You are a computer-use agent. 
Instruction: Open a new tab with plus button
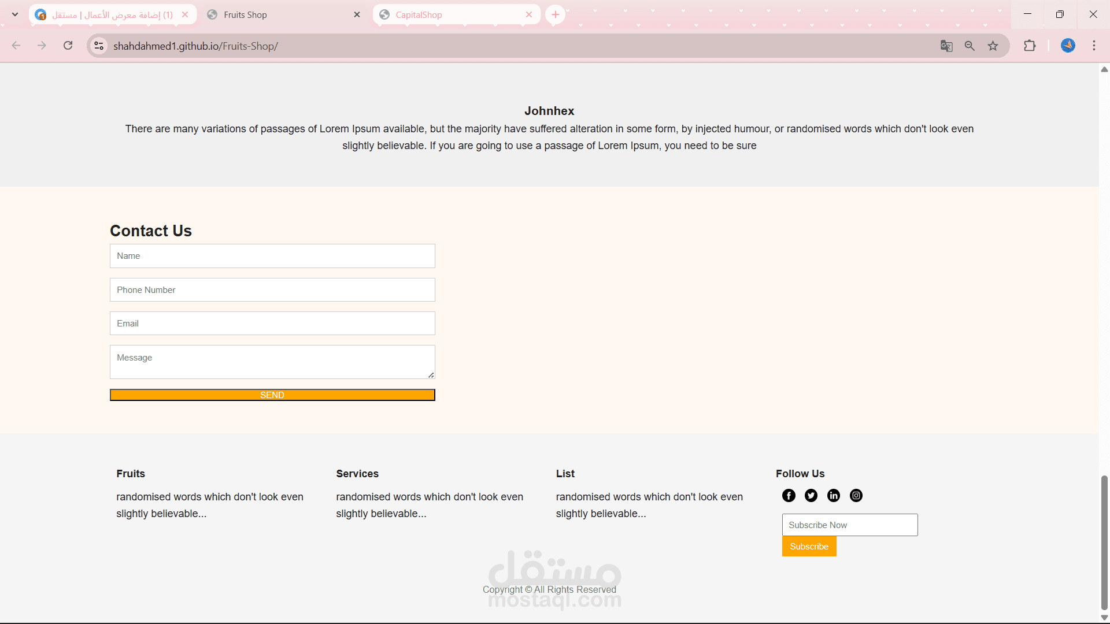[555, 15]
